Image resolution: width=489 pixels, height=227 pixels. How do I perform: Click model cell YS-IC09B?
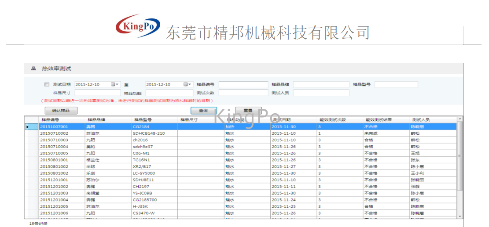click(x=154, y=193)
